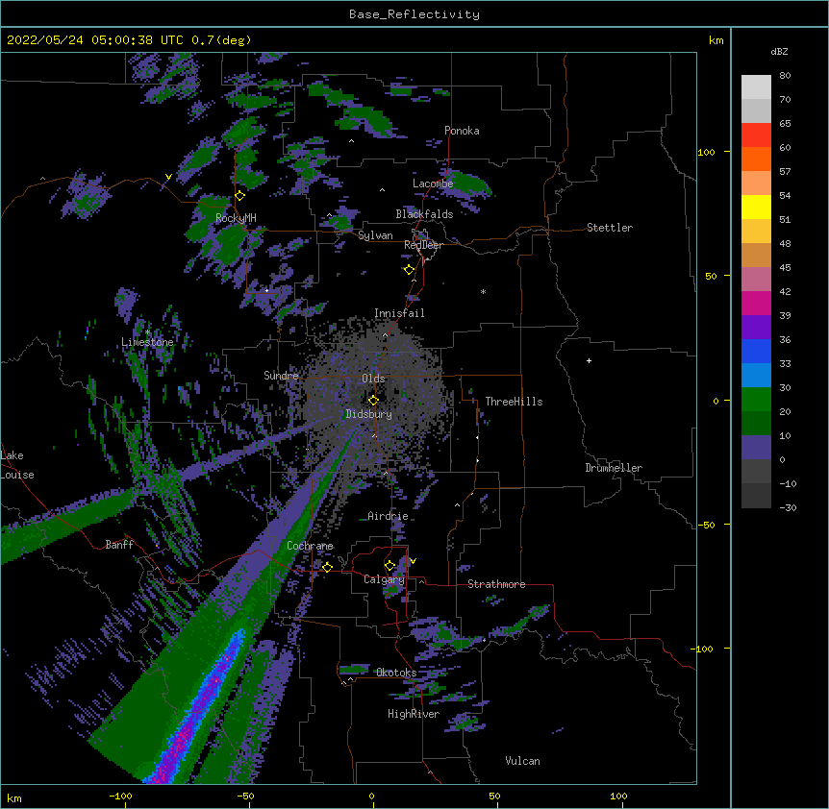Click the HighRiver label
The height and width of the screenshot is (809, 829).
click(414, 714)
